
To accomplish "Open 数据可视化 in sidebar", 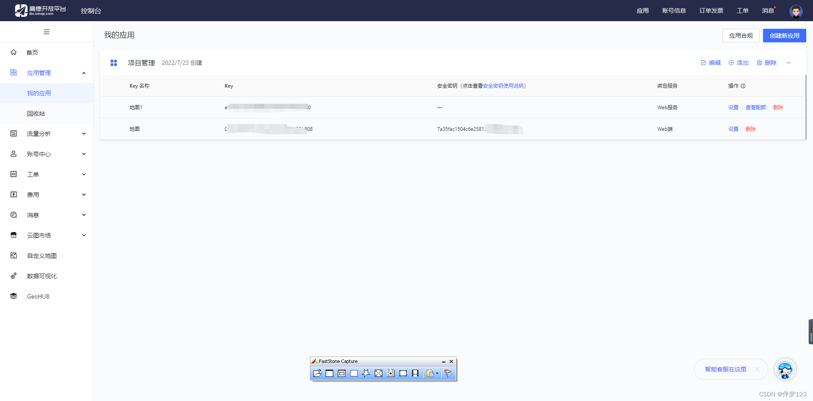I will (42, 276).
